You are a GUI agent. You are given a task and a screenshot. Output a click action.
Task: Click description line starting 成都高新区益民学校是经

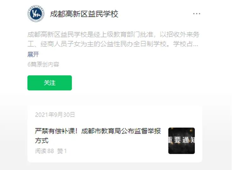click(113, 35)
